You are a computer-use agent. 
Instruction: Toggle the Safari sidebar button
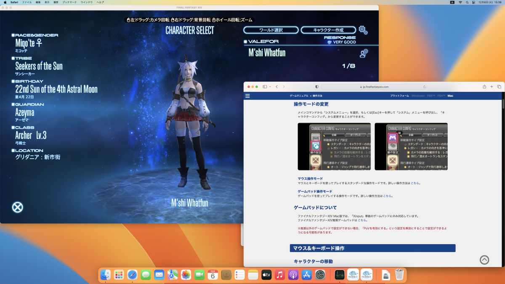[265, 87]
